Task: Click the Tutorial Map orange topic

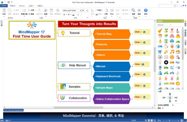Action: click(x=112, y=34)
